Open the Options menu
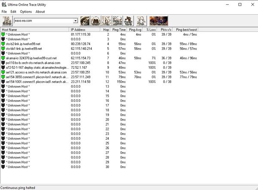 26,12
